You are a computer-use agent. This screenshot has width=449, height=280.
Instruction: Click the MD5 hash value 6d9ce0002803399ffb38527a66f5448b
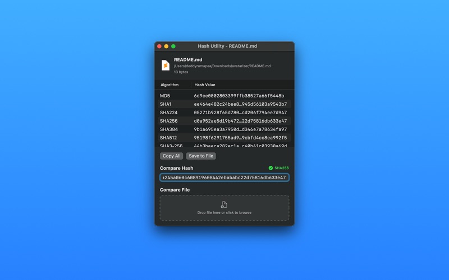coord(239,96)
